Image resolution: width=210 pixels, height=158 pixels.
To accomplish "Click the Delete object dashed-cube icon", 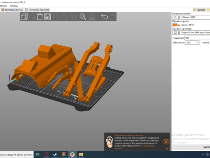I will 32,17.
